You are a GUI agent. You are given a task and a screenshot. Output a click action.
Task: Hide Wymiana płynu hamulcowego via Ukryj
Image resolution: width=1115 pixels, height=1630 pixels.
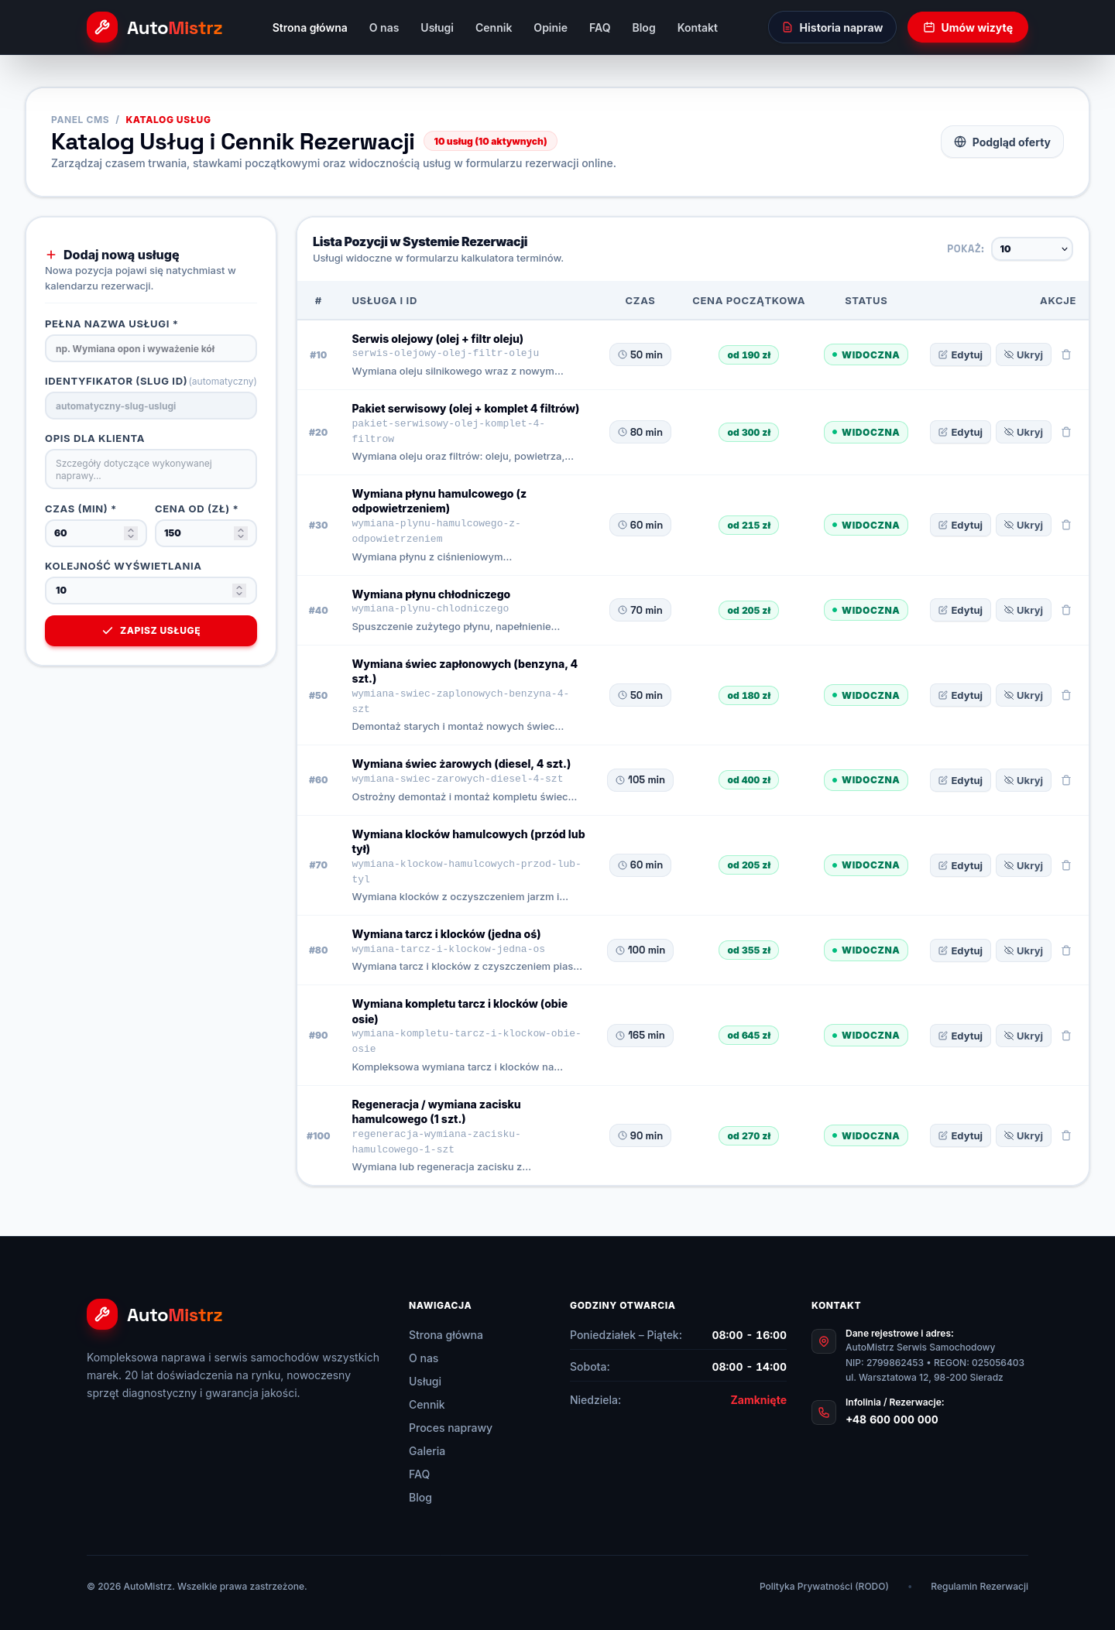pyautogui.click(x=1024, y=525)
